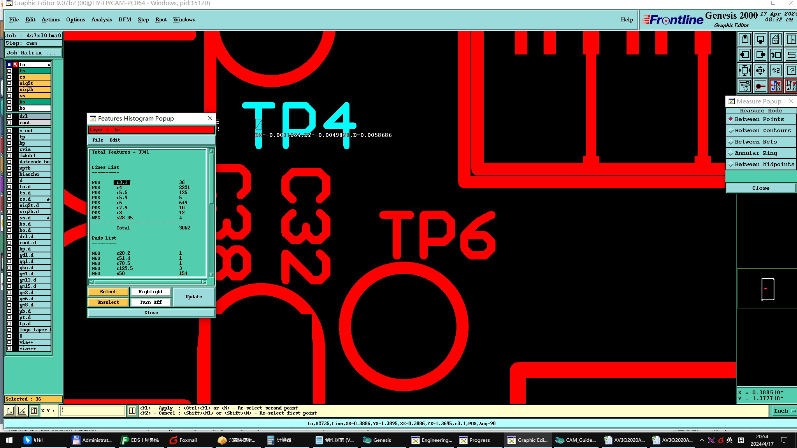Click the pan up icon
Viewport: 797px width, 448px height.
click(x=745, y=39)
